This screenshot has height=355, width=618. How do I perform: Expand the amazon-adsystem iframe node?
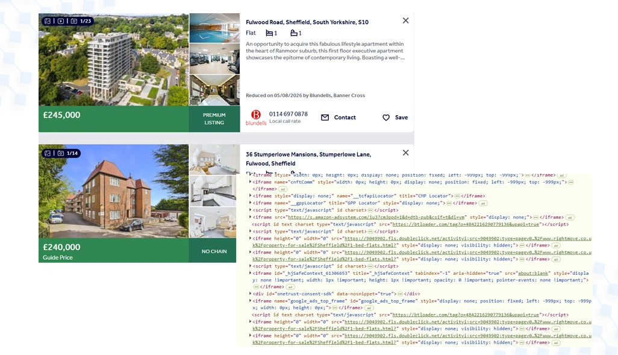pos(250,217)
